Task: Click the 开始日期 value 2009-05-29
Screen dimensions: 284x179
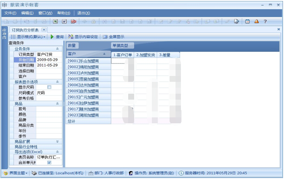Action: click(49, 60)
